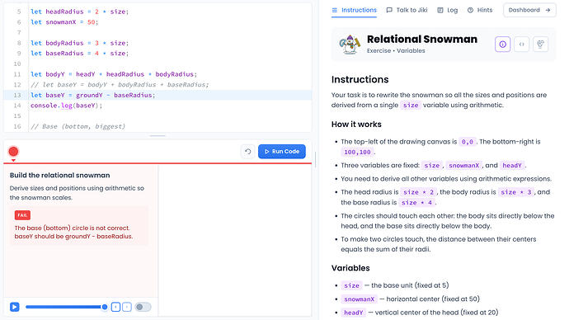Click the Run Code button
Screen dimensions: 569x320
click(282, 151)
